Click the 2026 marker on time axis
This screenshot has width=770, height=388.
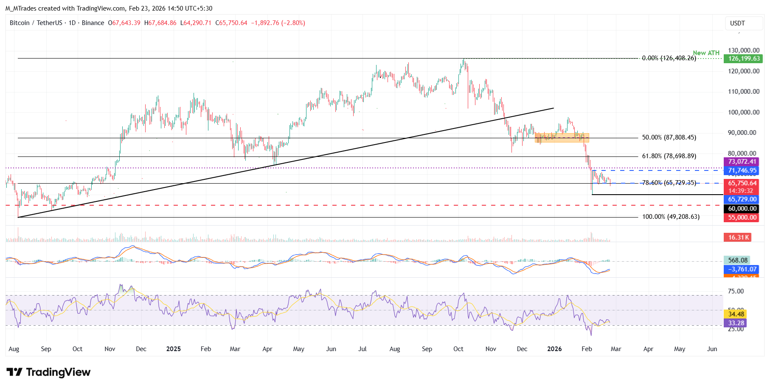click(x=554, y=349)
